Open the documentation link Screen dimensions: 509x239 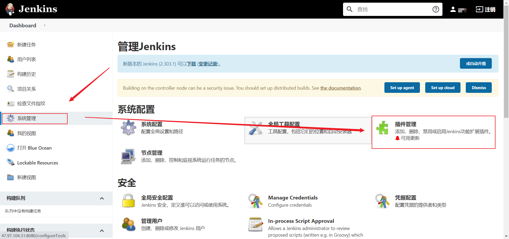[340, 88]
